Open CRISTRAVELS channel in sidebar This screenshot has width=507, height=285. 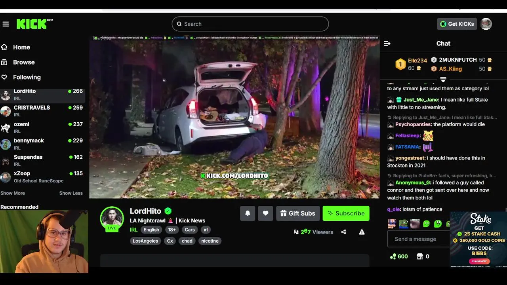tap(42, 111)
